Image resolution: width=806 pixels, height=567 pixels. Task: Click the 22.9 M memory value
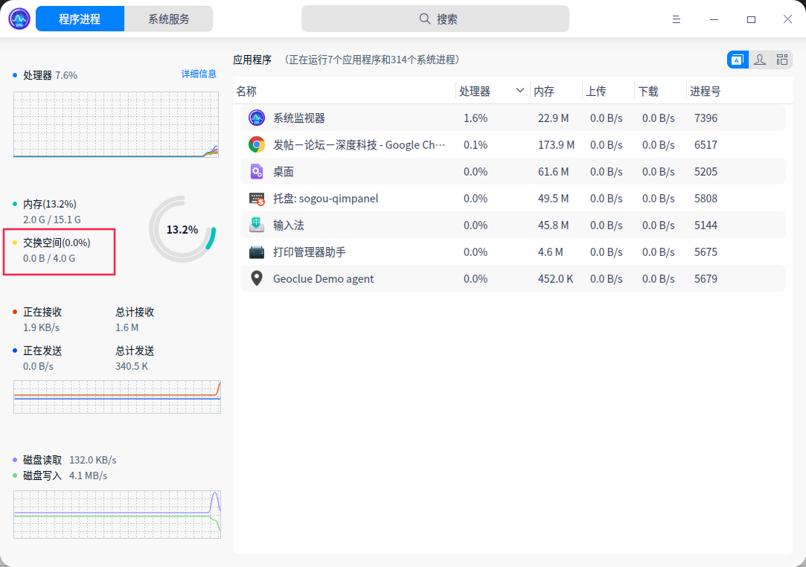(554, 118)
